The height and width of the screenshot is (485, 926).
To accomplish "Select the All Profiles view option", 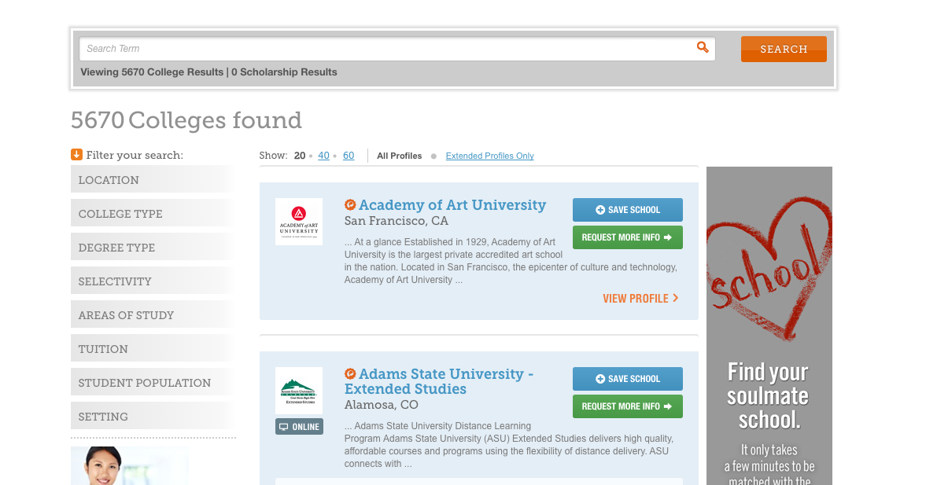I will 399,156.
